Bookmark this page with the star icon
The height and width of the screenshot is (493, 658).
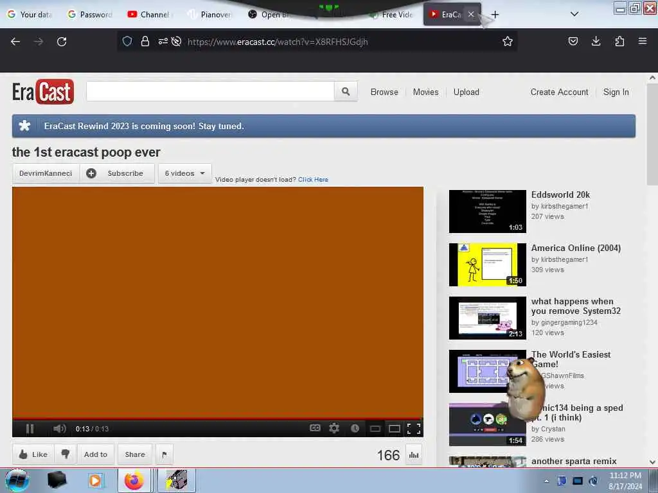pos(508,41)
